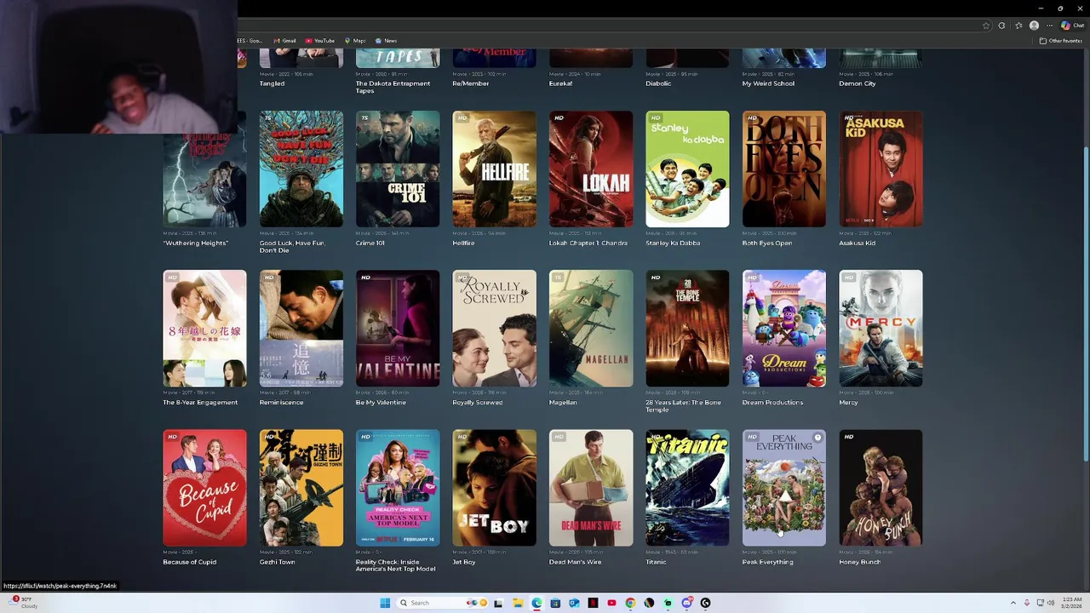Viewport: 1090px width, 613px height.
Task: Open the Dead Man's Wire poster
Action: click(591, 488)
